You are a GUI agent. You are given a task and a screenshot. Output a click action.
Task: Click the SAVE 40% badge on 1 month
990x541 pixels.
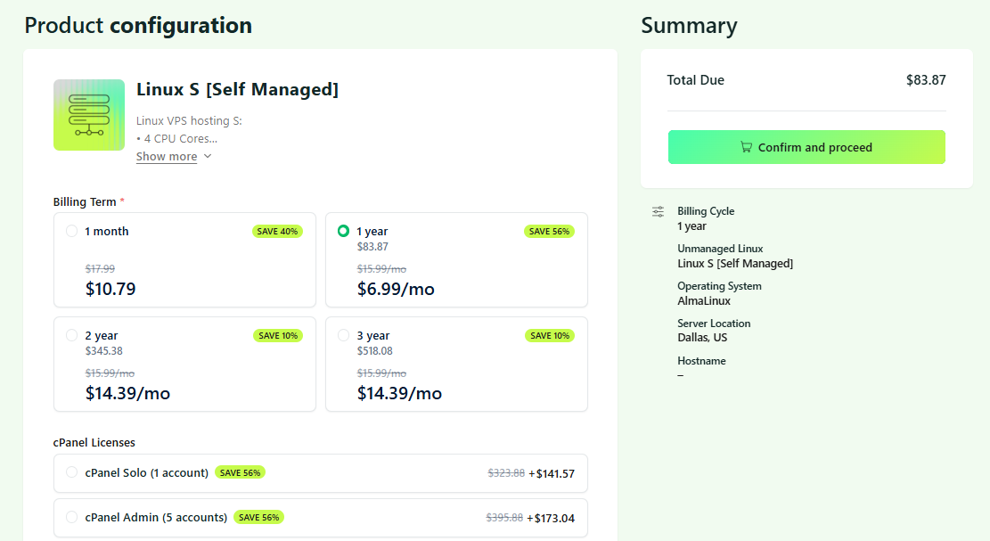[277, 231]
